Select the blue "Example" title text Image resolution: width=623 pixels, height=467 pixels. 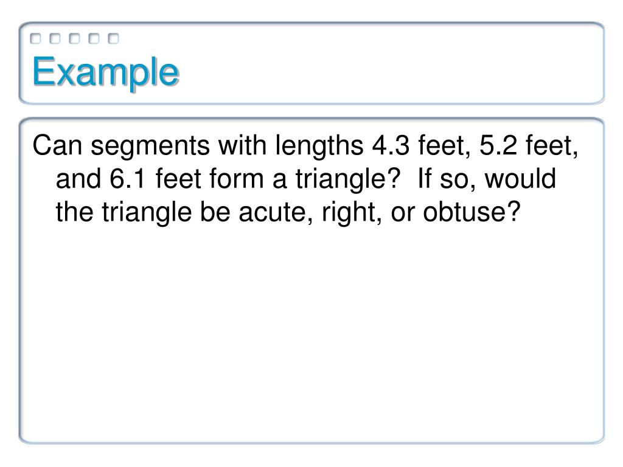106,73
